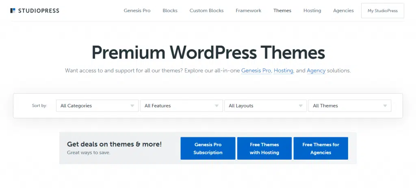Viewport: 416px width, 190px height.
Task: Click the All Categories dropdown arrow
Action: 132,106
